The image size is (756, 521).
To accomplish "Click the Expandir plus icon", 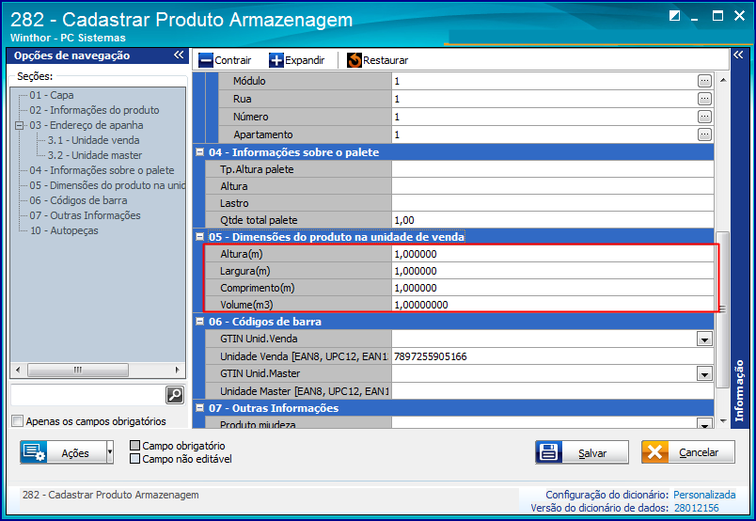I will point(276,60).
